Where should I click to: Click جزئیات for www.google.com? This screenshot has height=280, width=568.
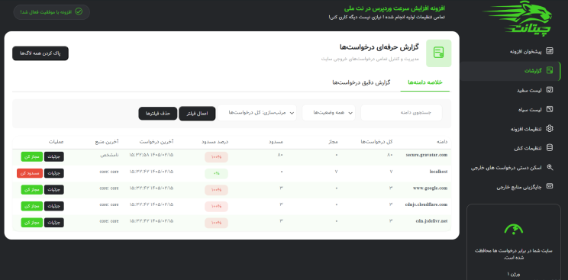point(54,189)
